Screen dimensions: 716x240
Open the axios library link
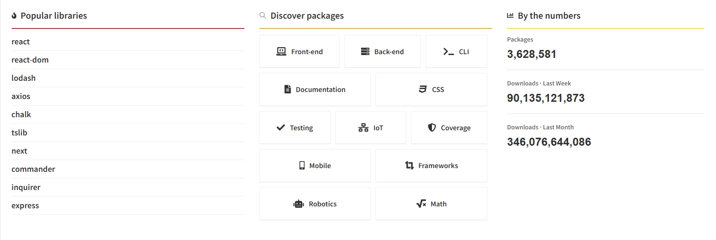tap(21, 96)
